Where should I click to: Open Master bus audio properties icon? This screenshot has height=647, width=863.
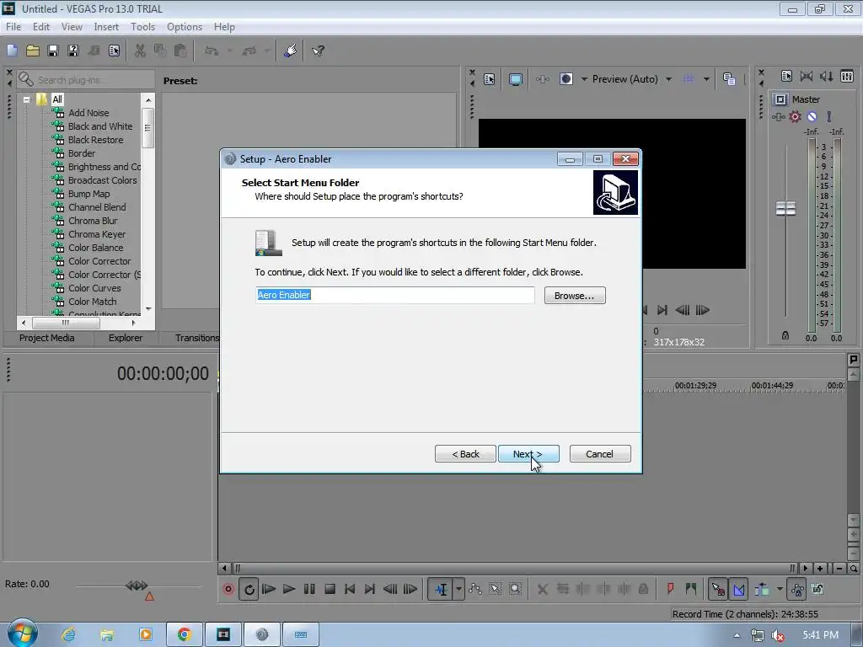pyautogui.click(x=786, y=76)
